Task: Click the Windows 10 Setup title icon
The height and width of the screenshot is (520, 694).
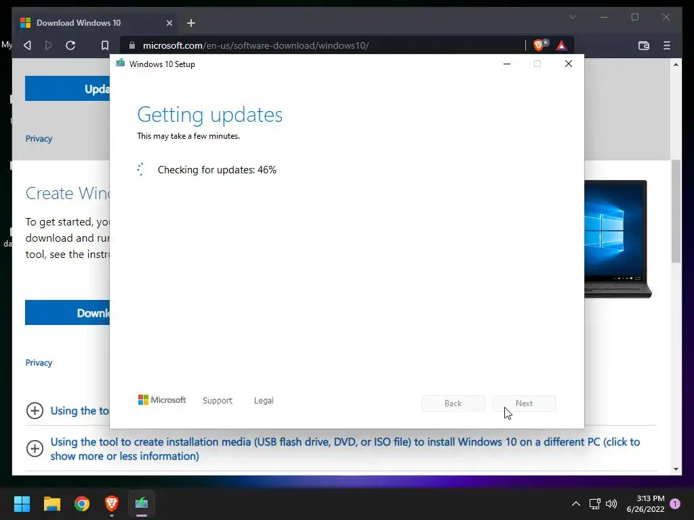Action: click(x=121, y=64)
